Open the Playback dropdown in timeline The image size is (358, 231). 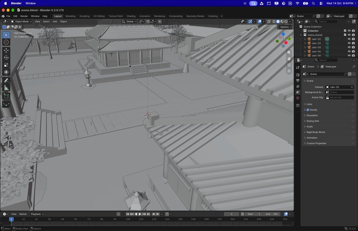(x=37, y=214)
